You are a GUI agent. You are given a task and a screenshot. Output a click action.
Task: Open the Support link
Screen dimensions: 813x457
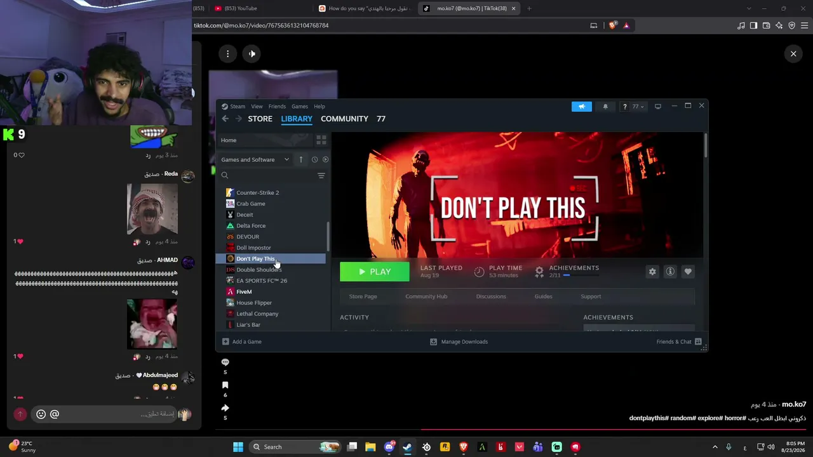coord(591,296)
